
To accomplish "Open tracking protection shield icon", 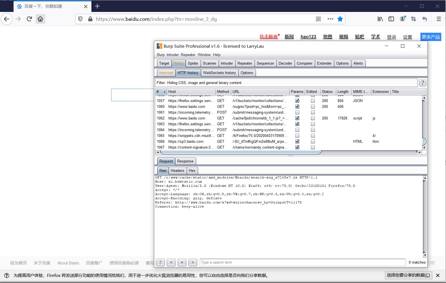I will [x=80, y=19].
